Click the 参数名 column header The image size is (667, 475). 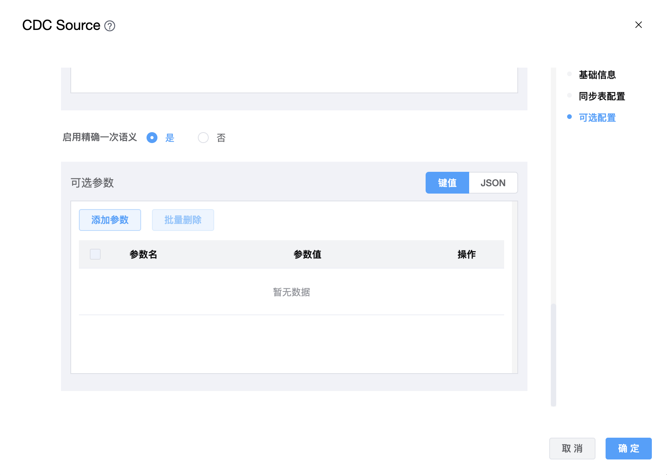[x=143, y=255]
